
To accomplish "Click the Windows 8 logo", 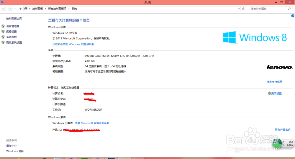I will click(x=255, y=37).
